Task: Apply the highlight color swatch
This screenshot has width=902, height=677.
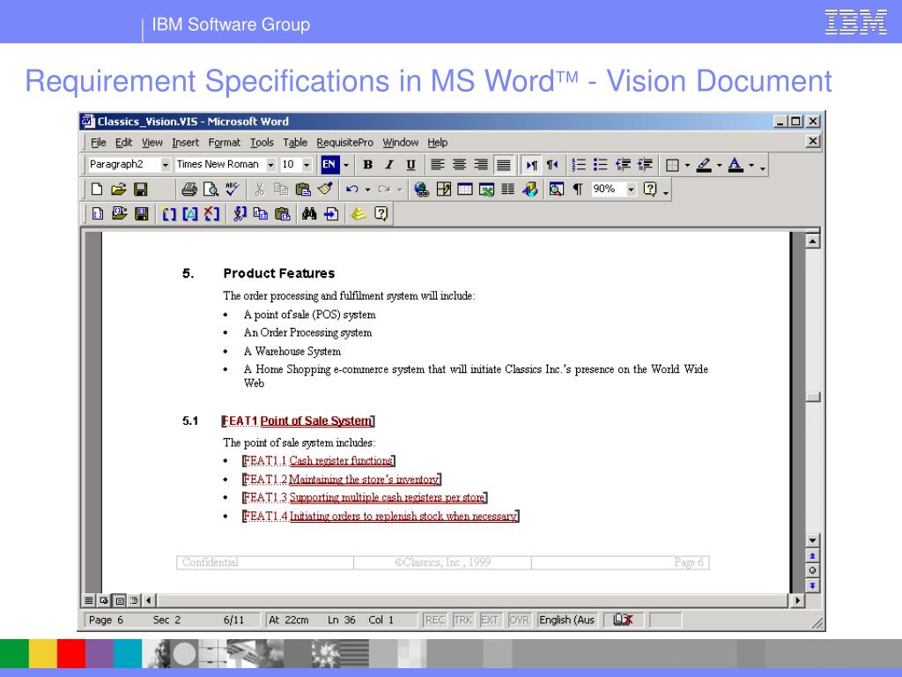Action: point(704,165)
